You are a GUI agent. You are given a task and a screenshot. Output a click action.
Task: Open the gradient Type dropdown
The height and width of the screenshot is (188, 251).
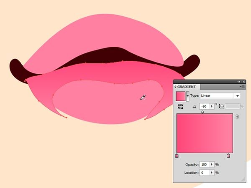238,95
